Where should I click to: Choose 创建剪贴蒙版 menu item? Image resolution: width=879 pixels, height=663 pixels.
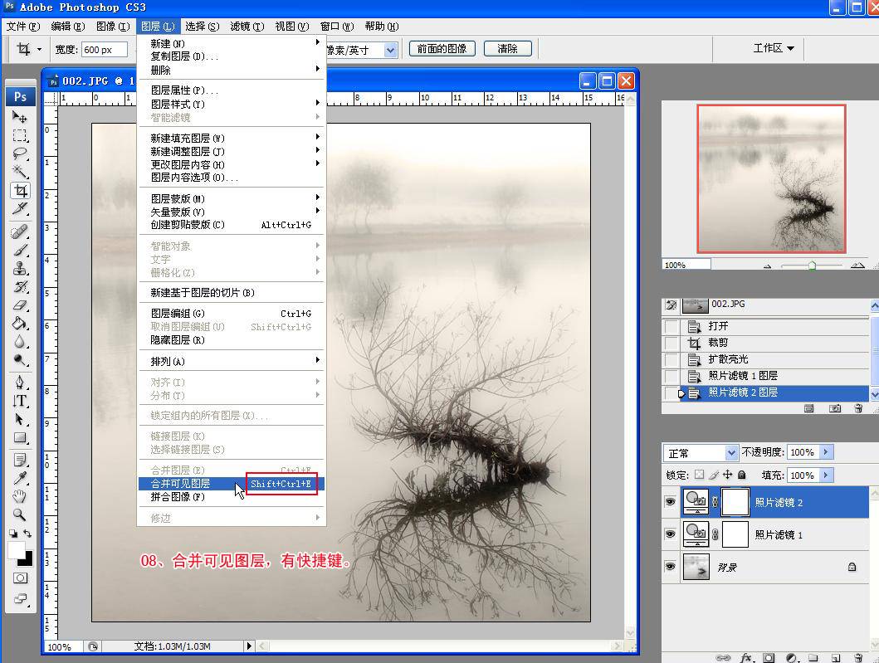coord(231,225)
